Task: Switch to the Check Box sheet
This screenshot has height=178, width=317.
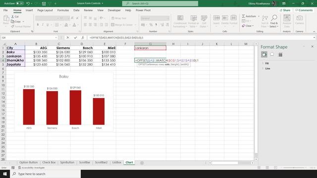Action: click(49, 163)
